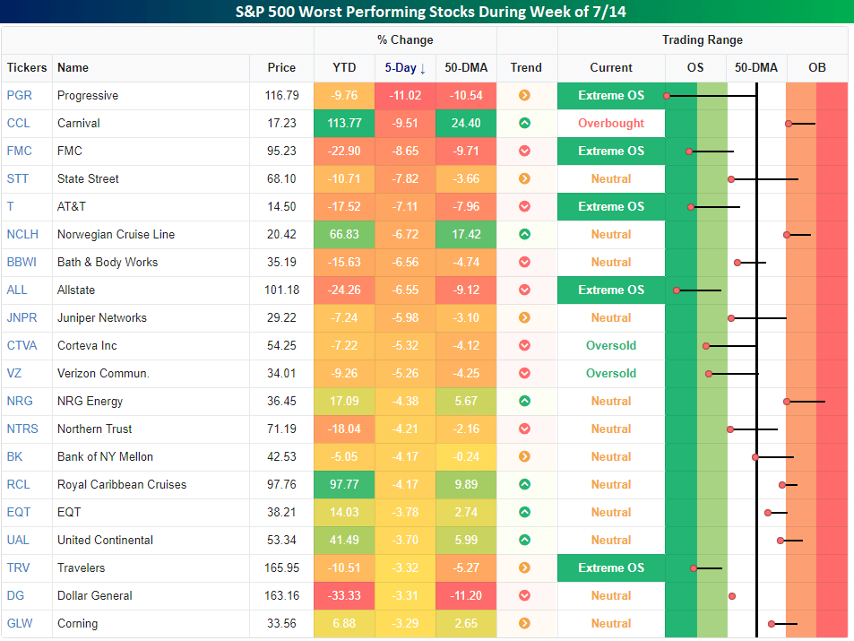The height and width of the screenshot is (641, 854).
Task: Click the downward trend icon for FMC
Action: 525,151
